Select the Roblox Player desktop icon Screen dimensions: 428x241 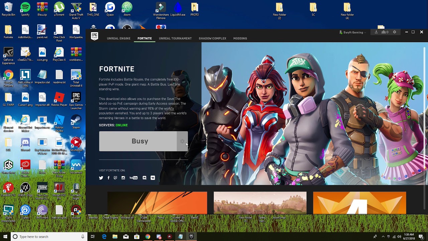(59, 99)
